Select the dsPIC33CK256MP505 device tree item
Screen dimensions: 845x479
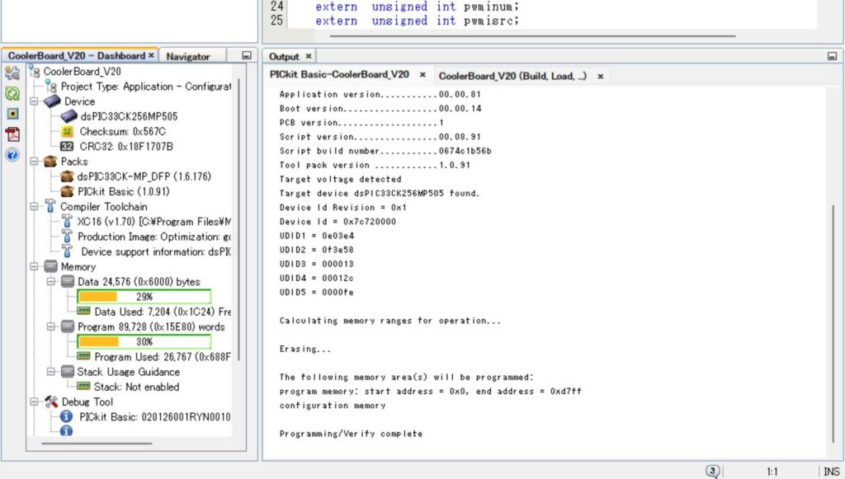129,116
